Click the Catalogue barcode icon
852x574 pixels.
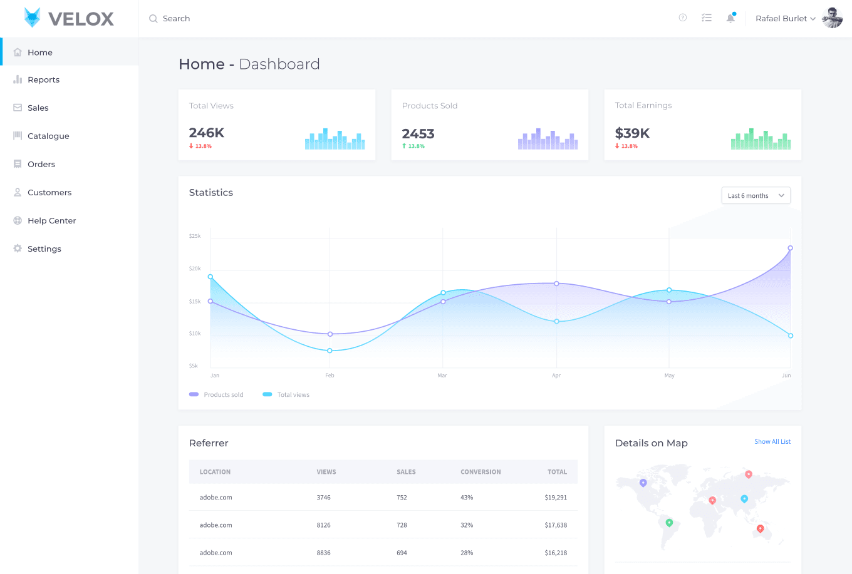[x=18, y=136]
